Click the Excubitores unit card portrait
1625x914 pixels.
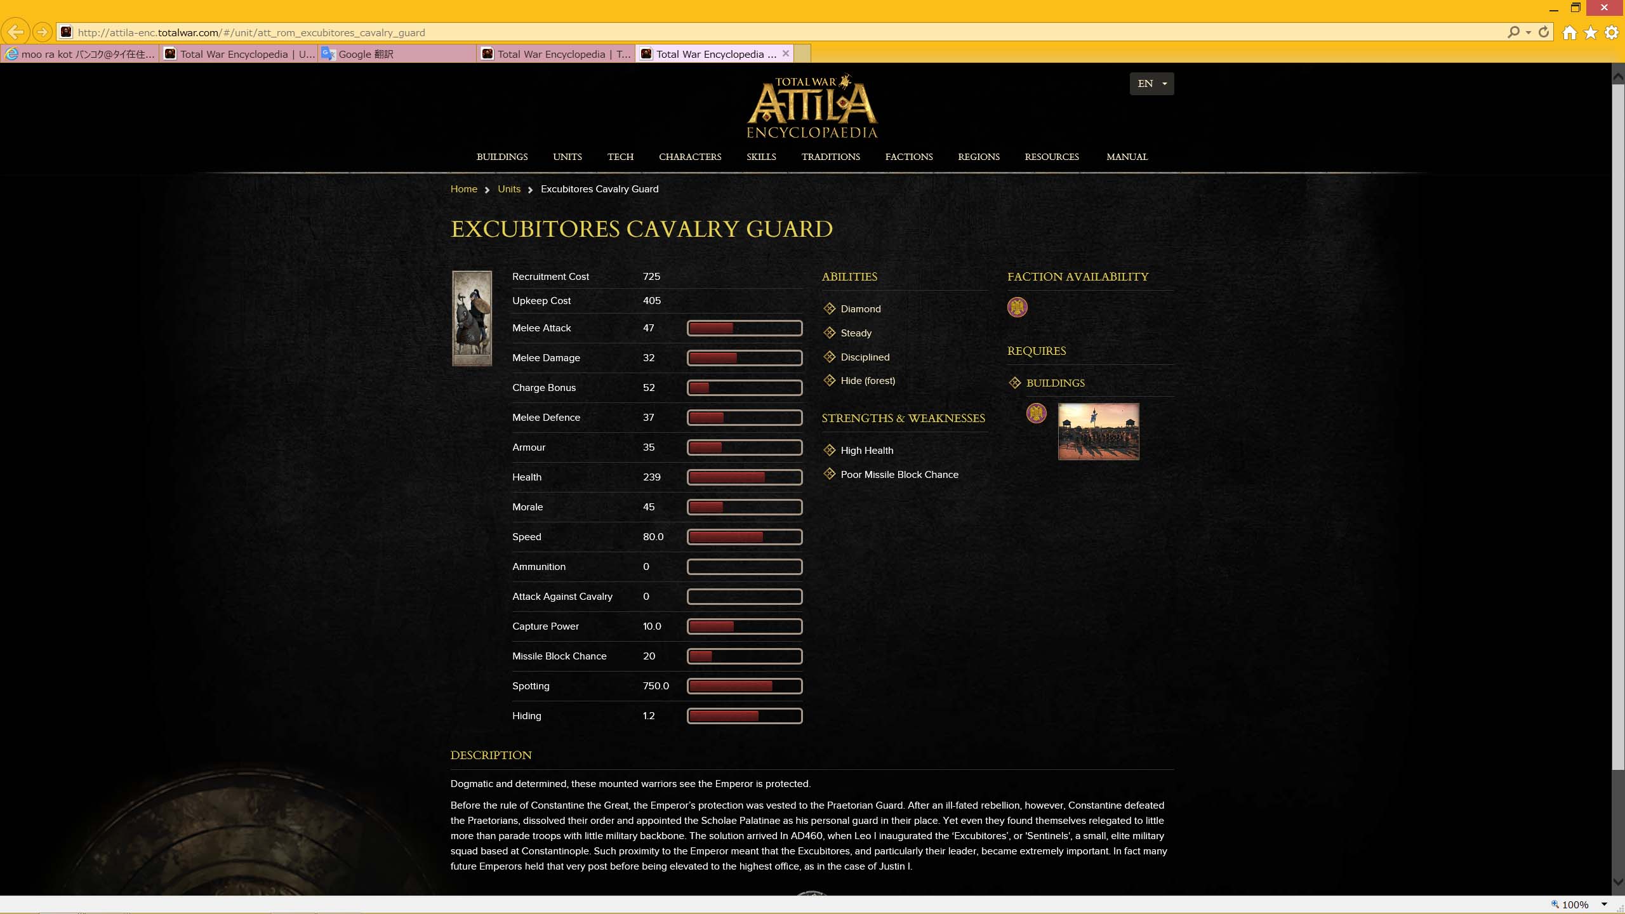[x=472, y=319]
